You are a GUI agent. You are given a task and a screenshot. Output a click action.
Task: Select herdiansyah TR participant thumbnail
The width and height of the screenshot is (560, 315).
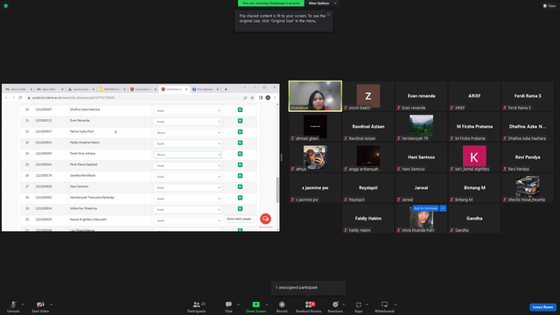point(422,127)
